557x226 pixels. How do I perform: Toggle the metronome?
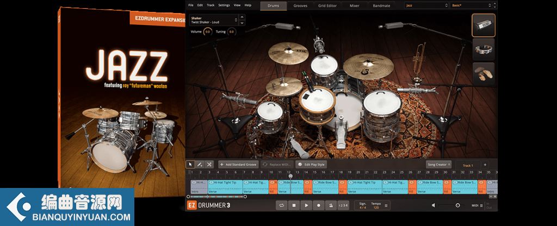(330, 205)
